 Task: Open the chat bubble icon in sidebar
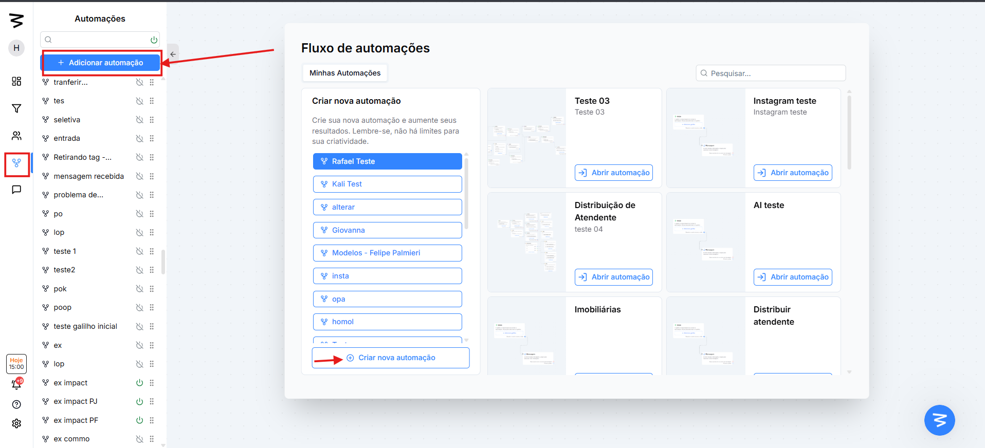pos(16,190)
